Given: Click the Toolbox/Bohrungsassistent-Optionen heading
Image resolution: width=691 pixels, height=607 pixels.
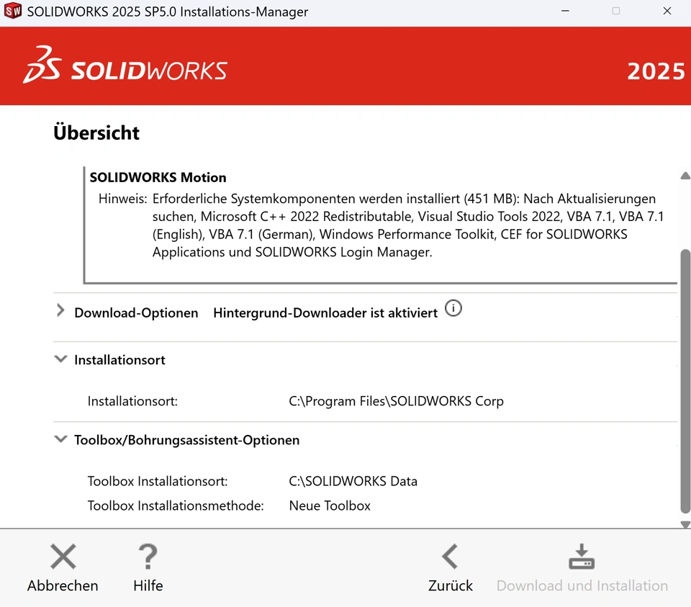Looking at the screenshot, I should coord(187,440).
